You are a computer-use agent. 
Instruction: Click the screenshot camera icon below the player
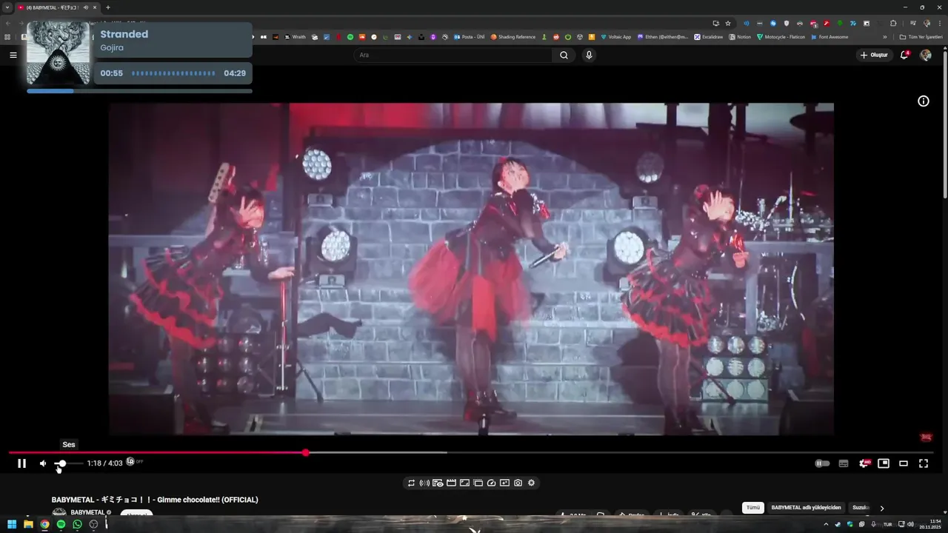518,483
